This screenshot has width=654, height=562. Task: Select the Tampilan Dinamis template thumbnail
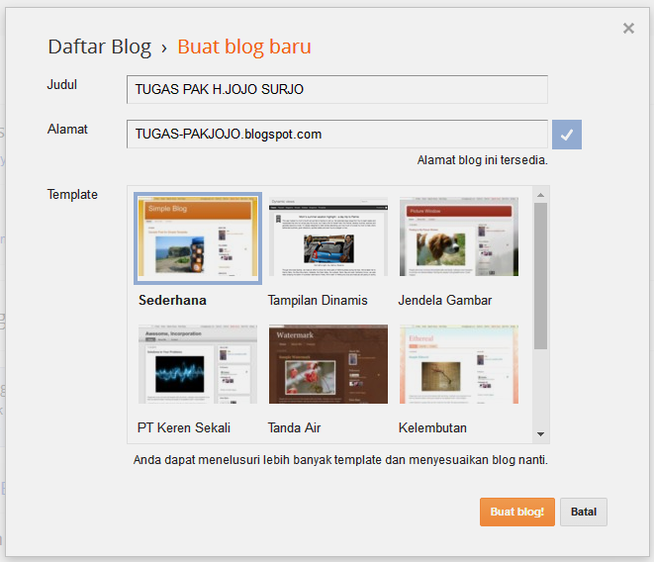[x=328, y=236]
